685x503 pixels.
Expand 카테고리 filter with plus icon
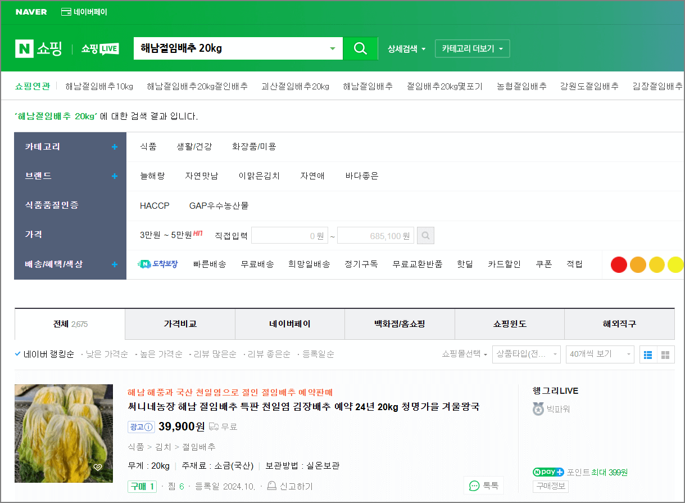click(115, 147)
